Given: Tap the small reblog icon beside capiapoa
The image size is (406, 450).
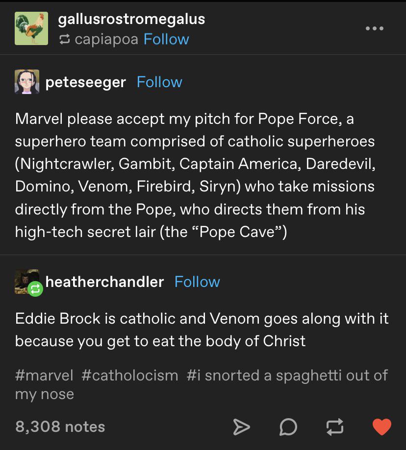Looking at the screenshot, I should (64, 39).
